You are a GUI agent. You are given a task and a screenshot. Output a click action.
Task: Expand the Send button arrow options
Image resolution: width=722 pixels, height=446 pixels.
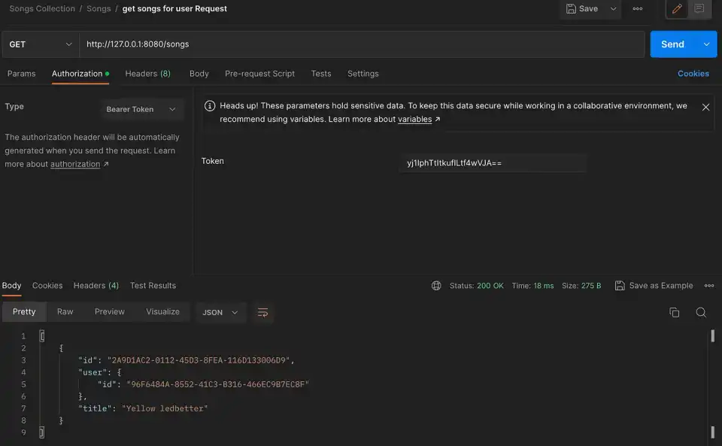pyautogui.click(x=706, y=44)
